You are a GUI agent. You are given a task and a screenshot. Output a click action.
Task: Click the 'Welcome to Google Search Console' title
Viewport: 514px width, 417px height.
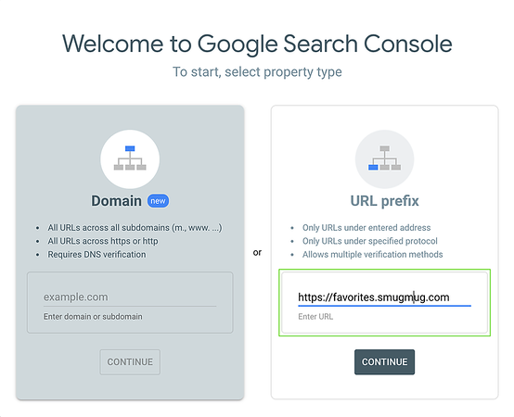(x=257, y=44)
